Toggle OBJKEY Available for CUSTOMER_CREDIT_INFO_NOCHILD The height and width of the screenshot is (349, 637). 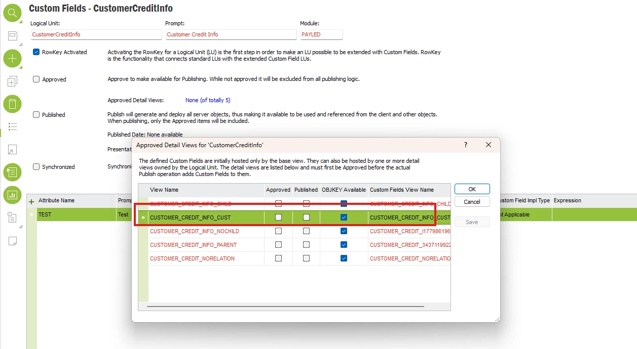pos(344,231)
